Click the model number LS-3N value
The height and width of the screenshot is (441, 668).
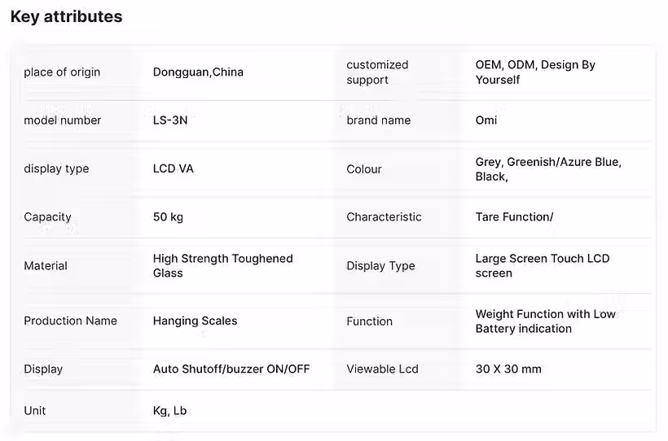pyautogui.click(x=170, y=120)
